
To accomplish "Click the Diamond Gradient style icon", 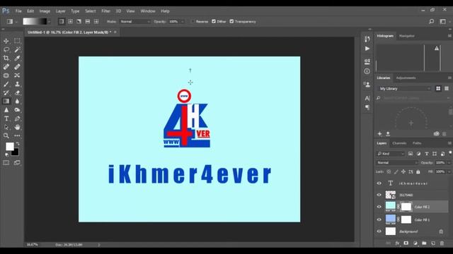I will (x=96, y=21).
